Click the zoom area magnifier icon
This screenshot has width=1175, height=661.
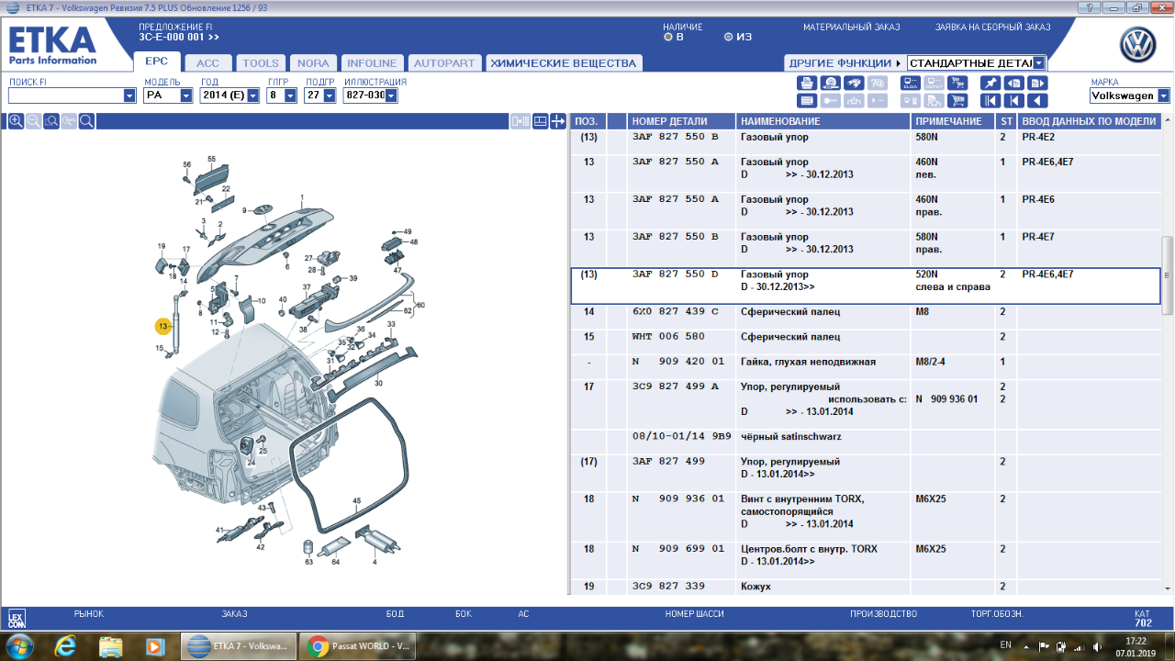[51, 121]
